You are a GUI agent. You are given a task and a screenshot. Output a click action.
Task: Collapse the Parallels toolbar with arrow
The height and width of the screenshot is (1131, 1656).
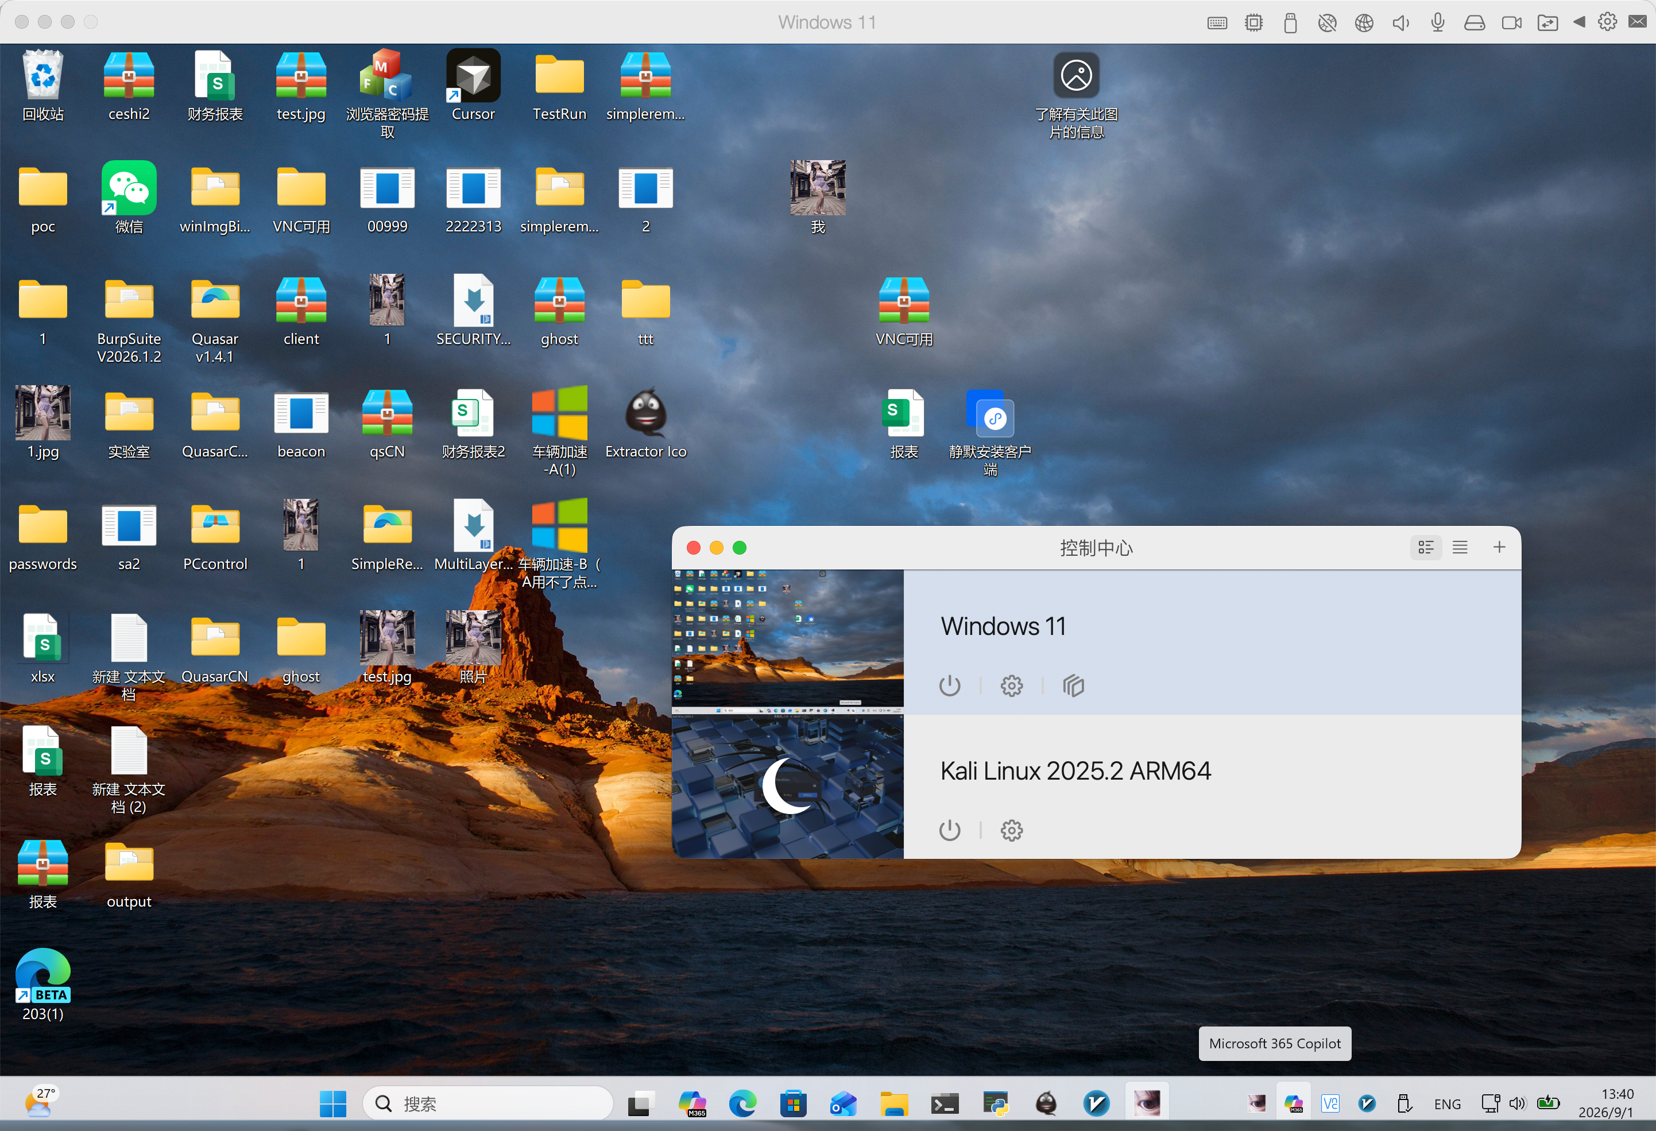point(1579,22)
